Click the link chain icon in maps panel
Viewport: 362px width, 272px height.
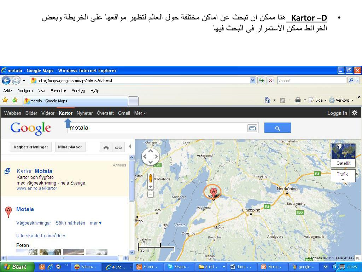(x=118, y=148)
